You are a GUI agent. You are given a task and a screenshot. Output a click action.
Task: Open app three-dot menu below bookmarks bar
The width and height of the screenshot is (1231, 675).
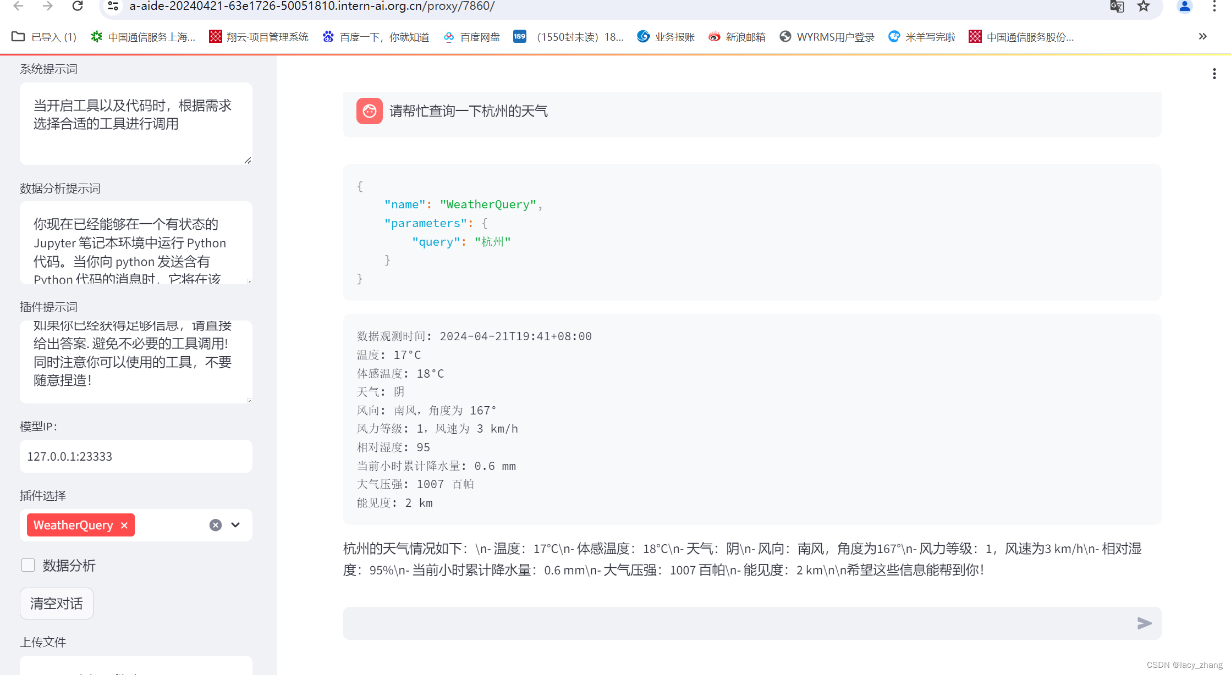click(1214, 74)
